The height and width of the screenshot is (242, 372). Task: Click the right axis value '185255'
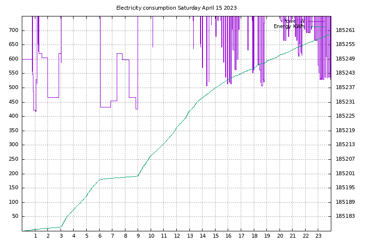click(345, 45)
